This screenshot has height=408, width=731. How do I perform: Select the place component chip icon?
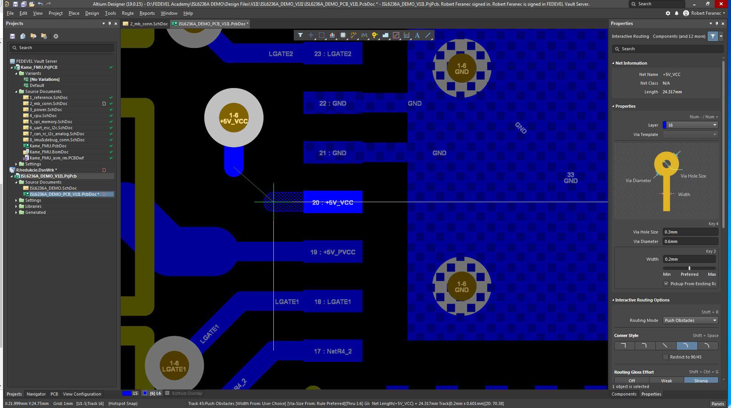(x=343, y=35)
